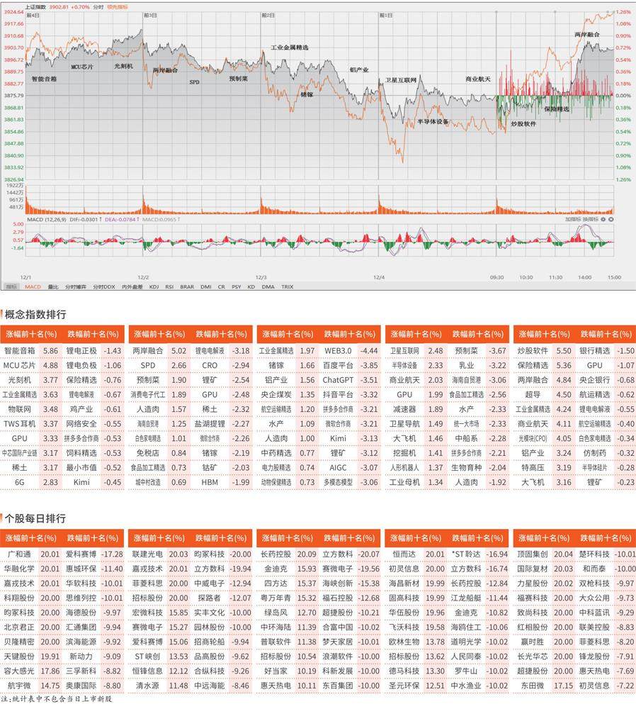The height and width of the screenshot is (709, 636).
Task: Click the 炒股软件 annotation on the chart
Action: pyautogui.click(x=523, y=124)
